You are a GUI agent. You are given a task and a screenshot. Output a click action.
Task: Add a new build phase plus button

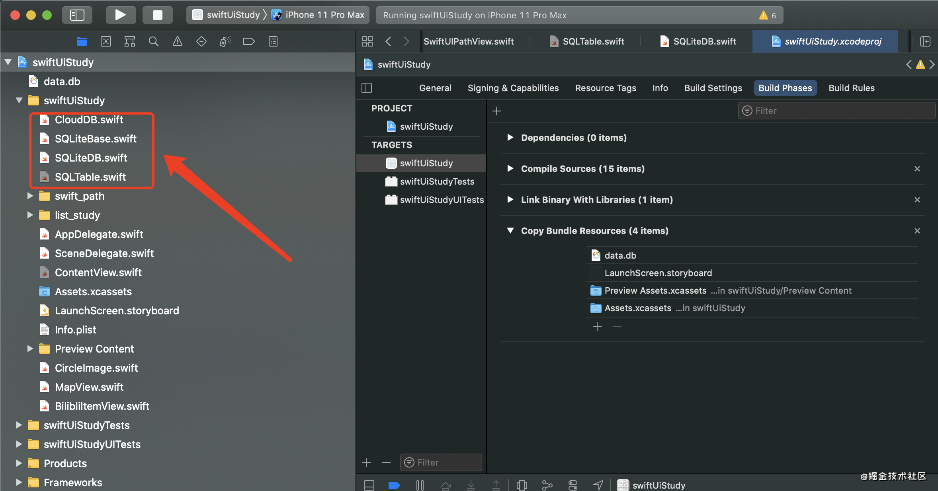(497, 111)
